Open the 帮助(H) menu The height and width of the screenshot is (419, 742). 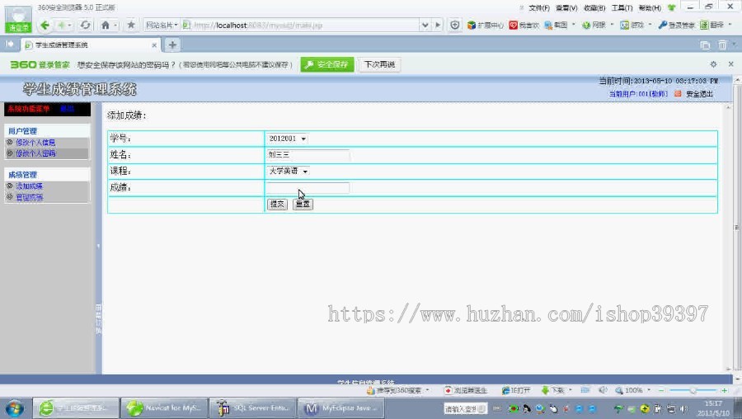(x=650, y=8)
